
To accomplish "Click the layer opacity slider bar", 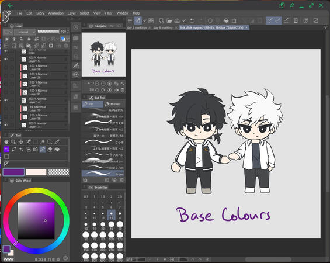I will coord(48,32).
